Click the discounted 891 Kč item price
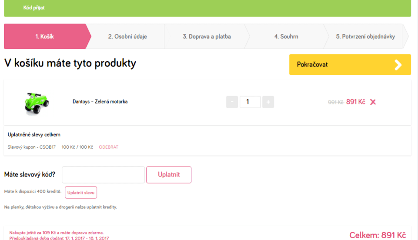418x240 pixels. 355,102
